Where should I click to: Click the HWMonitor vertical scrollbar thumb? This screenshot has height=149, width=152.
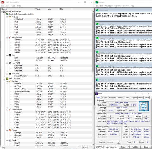click(x=93, y=42)
